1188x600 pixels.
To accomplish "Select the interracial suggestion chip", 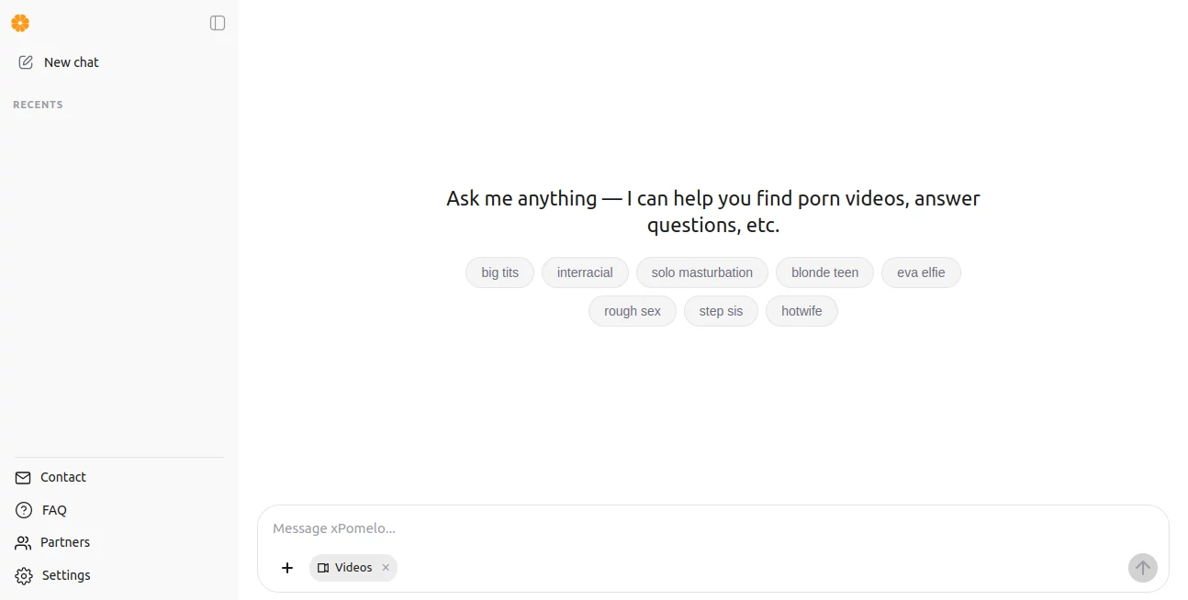I will [x=585, y=272].
